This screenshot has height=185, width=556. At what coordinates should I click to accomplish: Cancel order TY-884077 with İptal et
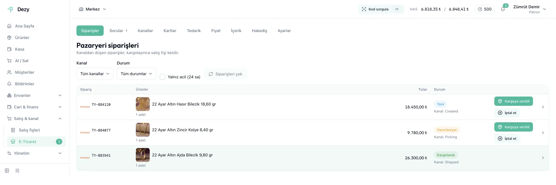pyautogui.click(x=507, y=138)
